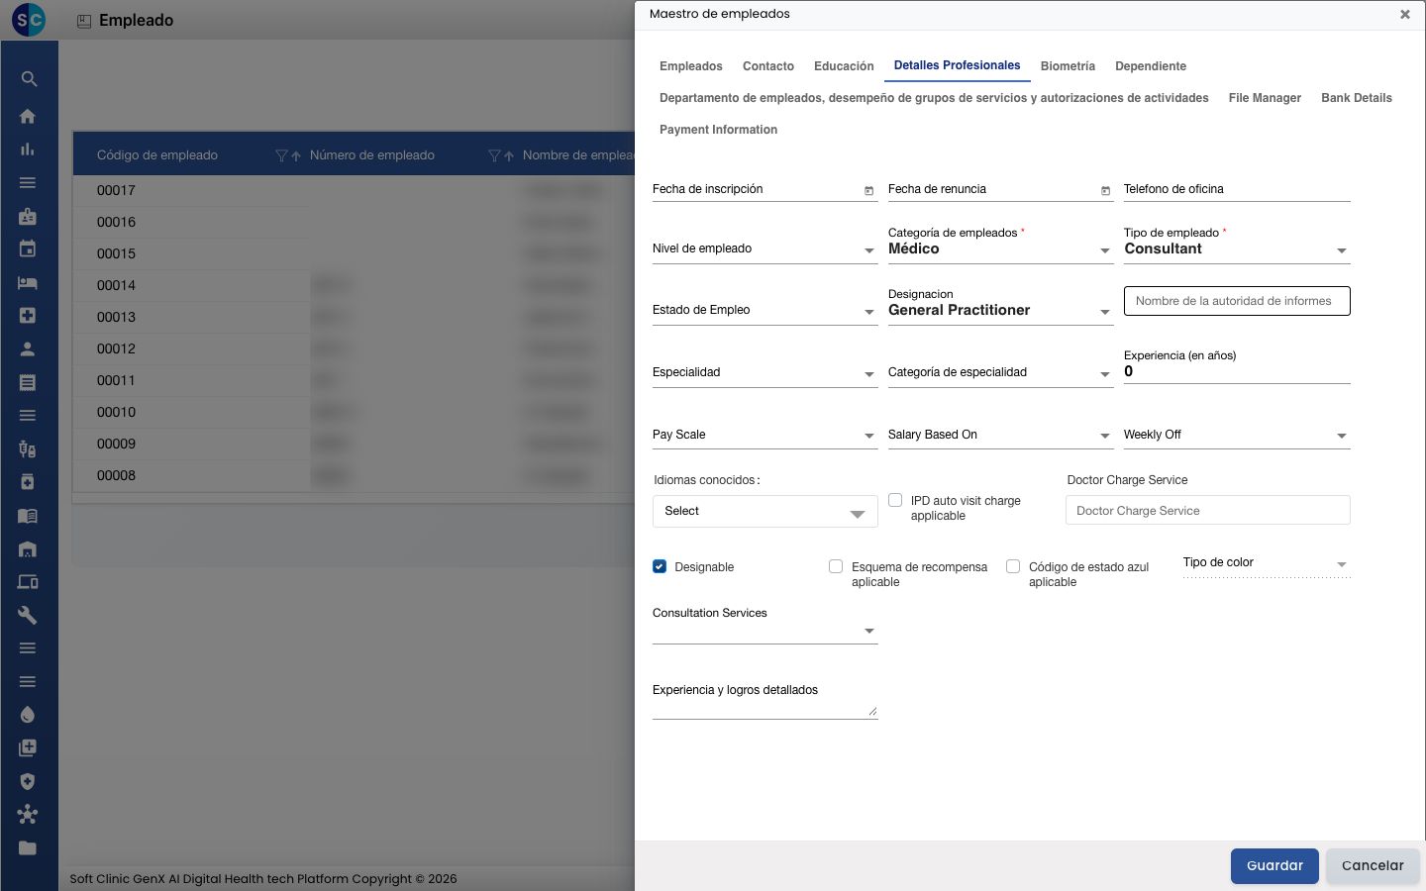Open the wrench icon in the sidebar
1426x891 pixels.
(x=28, y=616)
